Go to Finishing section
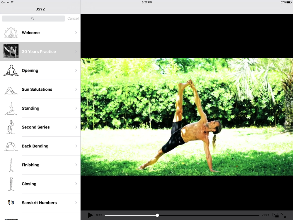The width and height of the screenshot is (293, 220). coord(40,165)
